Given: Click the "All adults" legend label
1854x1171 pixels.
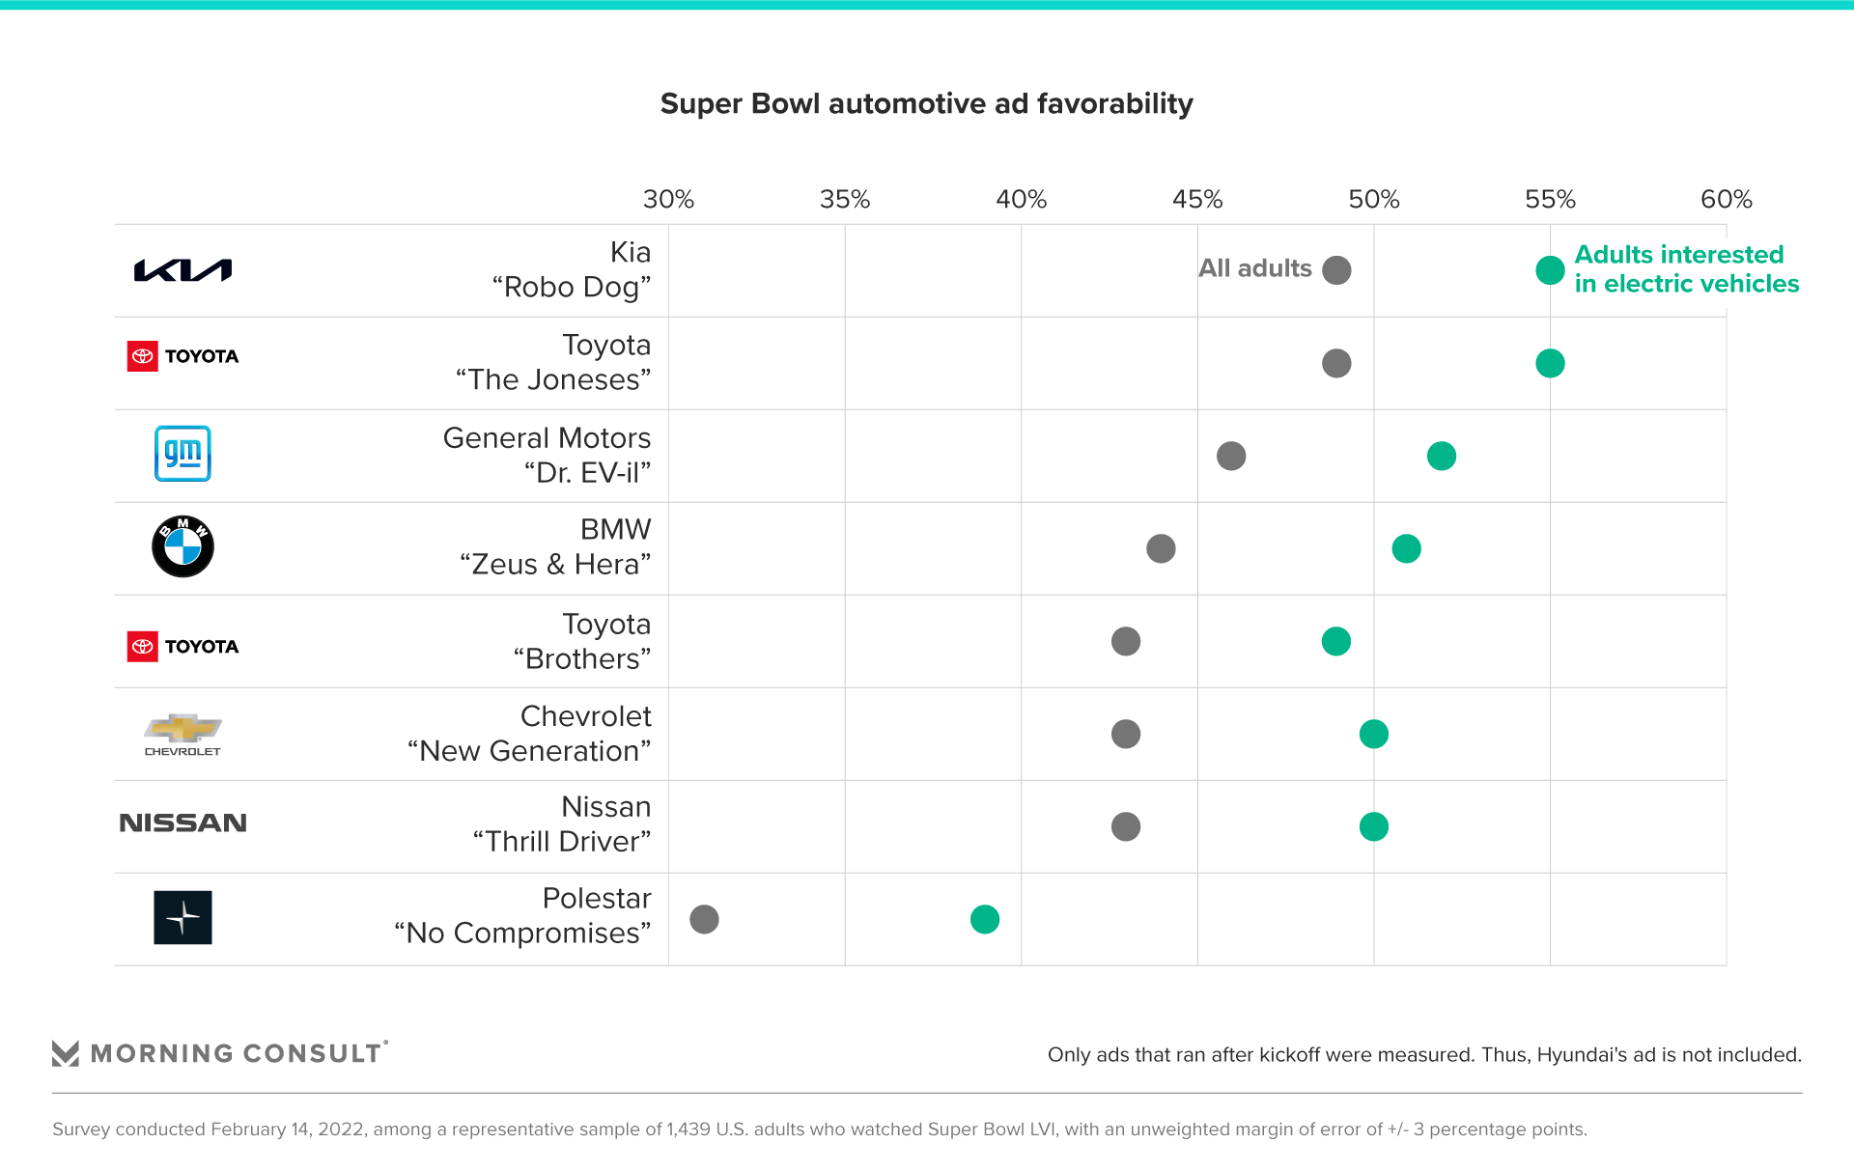Looking at the screenshot, I should 1254,268.
